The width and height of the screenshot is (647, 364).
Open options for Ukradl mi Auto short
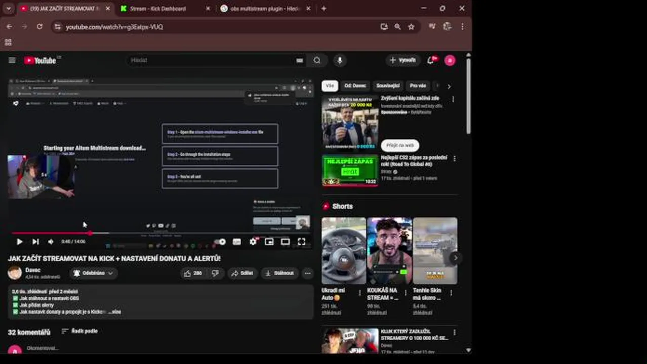[360, 293]
